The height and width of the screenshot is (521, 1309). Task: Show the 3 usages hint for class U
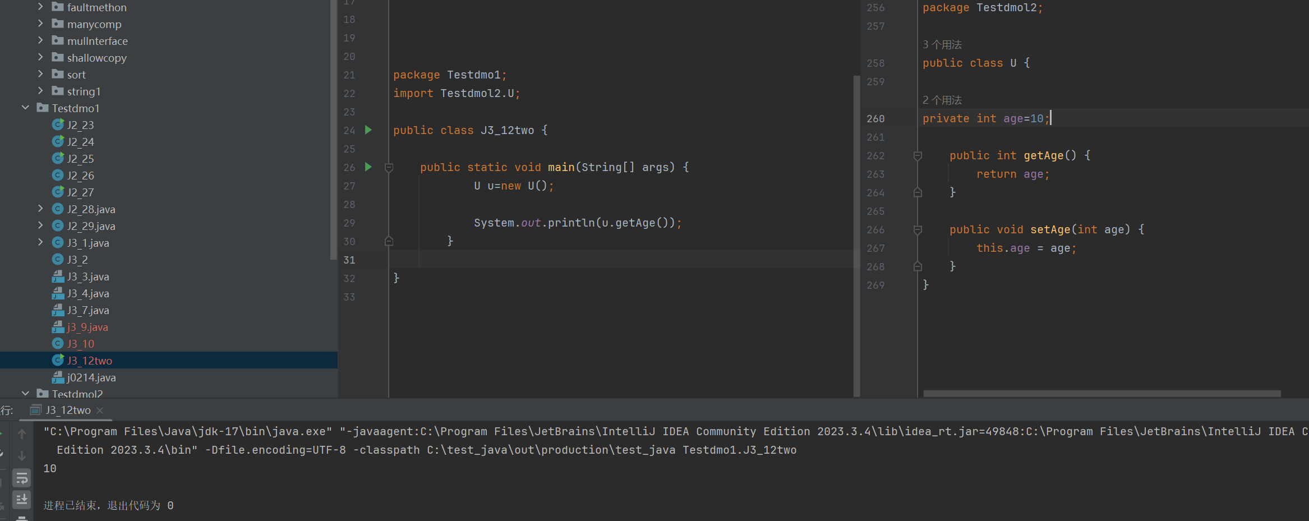point(942,44)
